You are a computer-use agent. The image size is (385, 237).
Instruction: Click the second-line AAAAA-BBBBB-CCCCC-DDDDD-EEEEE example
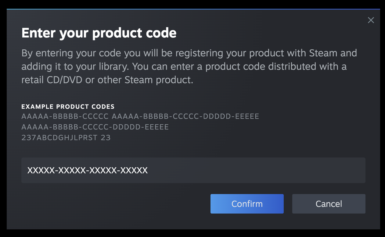[x=95, y=127]
